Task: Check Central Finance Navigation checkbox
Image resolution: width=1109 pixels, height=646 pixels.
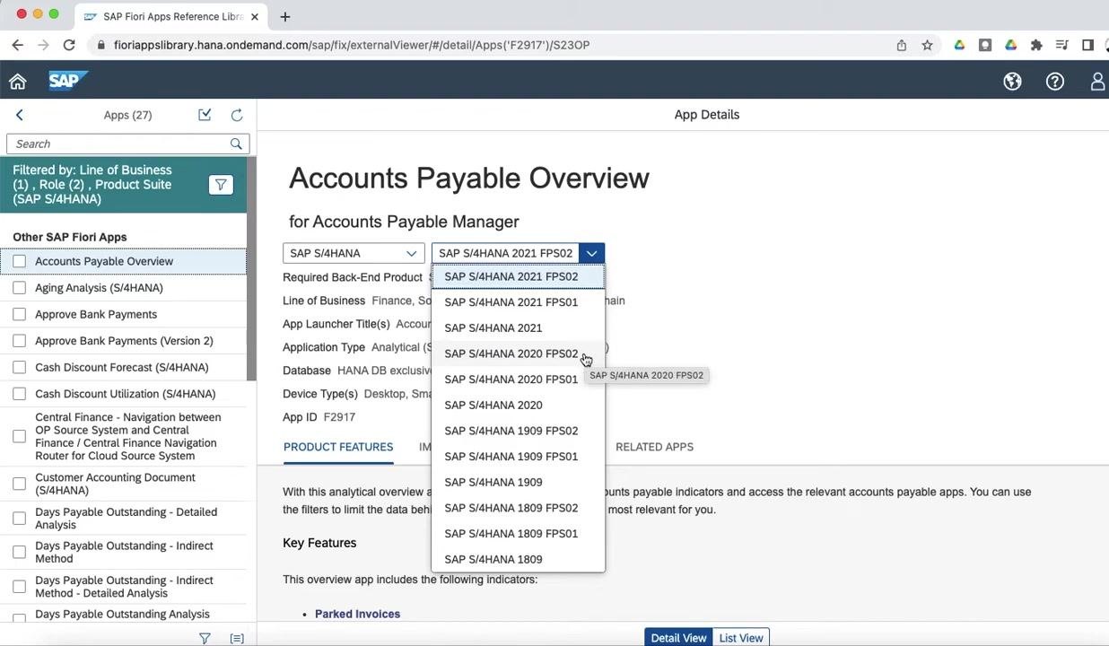Action: (20, 436)
